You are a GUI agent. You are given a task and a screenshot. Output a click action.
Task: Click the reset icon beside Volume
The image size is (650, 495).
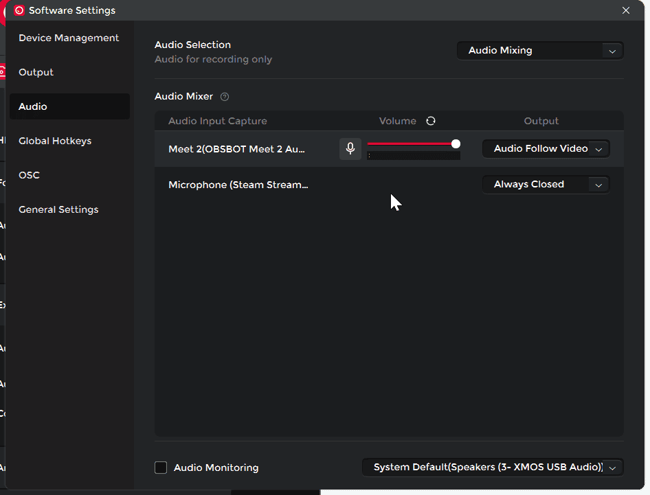click(431, 121)
